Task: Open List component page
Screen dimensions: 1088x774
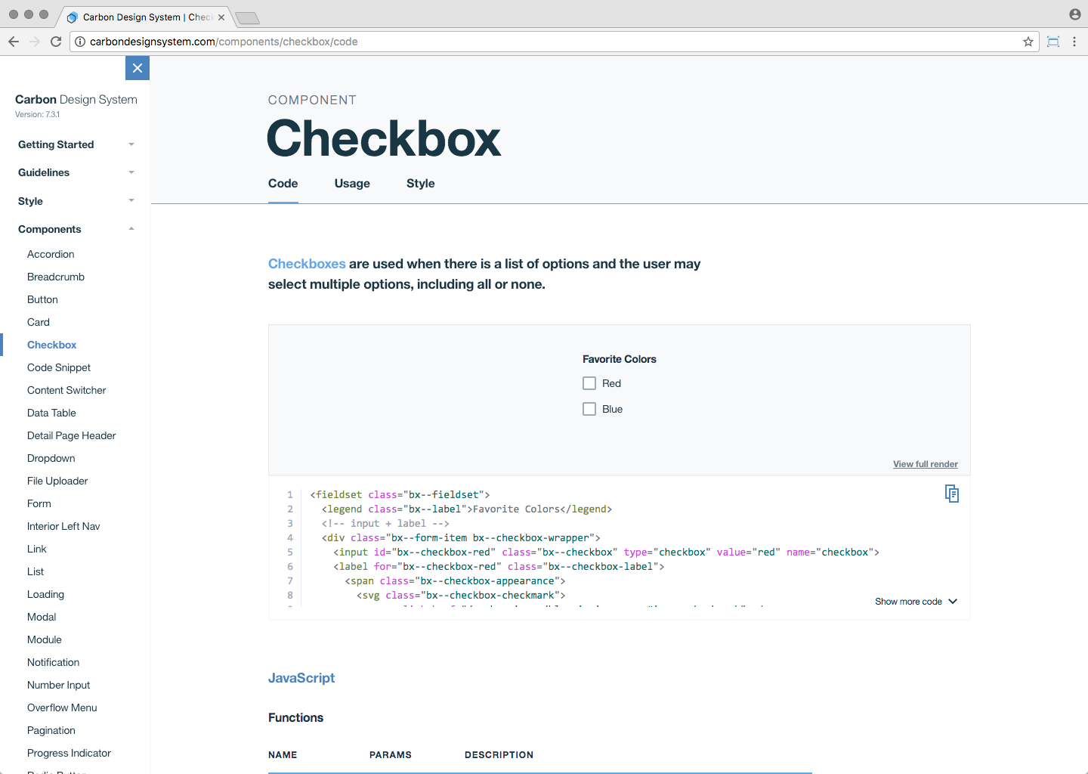Action: click(36, 571)
